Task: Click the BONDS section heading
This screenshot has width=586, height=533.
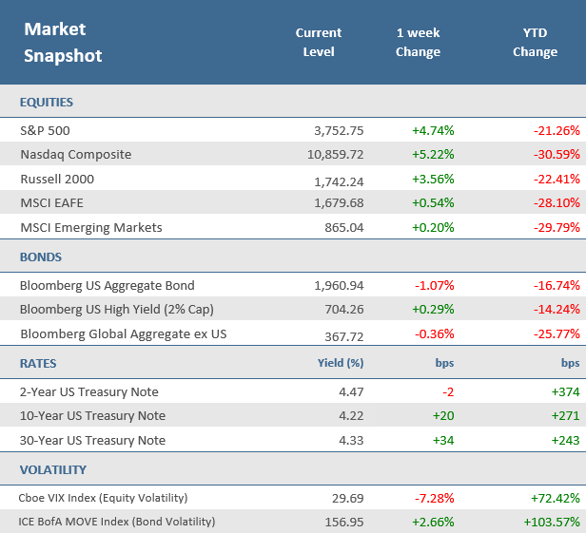Action: [x=40, y=257]
